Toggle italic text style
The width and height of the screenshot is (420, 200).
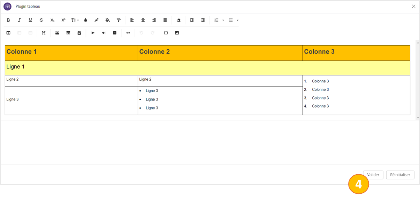point(20,20)
